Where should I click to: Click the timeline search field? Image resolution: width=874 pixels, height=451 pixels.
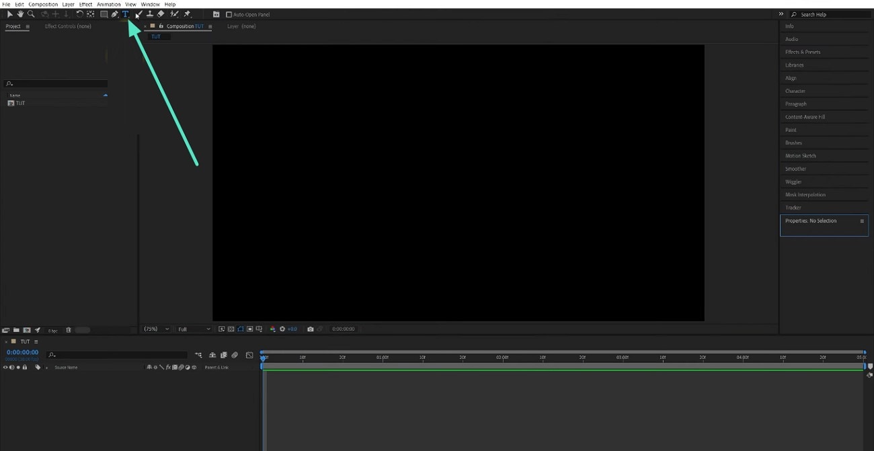117,355
